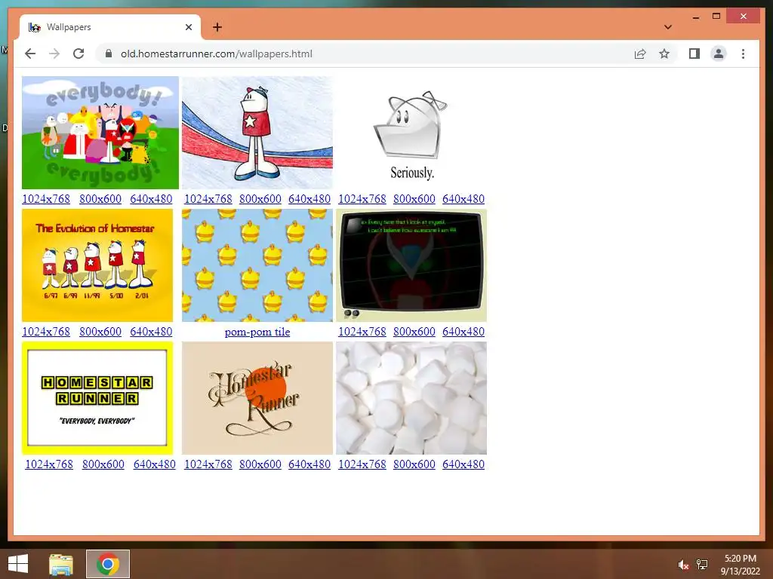Click the yellow Homestar Runner logo thumbnail
Image resolution: width=773 pixels, height=579 pixels.
tap(97, 398)
